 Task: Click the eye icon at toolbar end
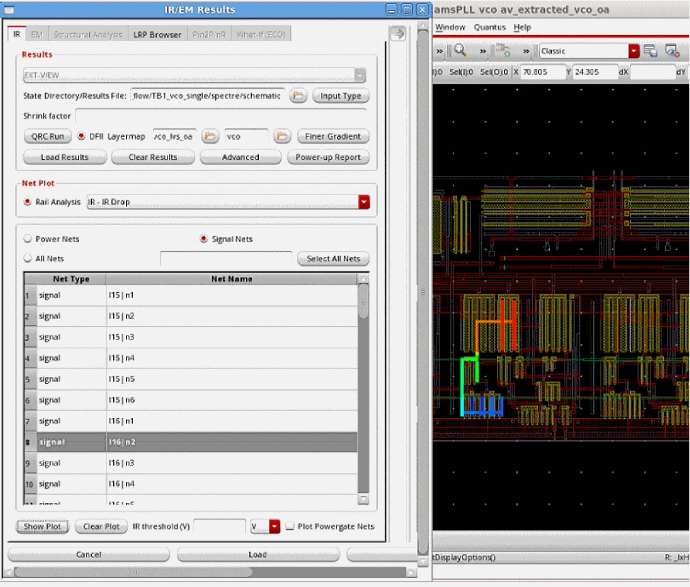[672, 51]
